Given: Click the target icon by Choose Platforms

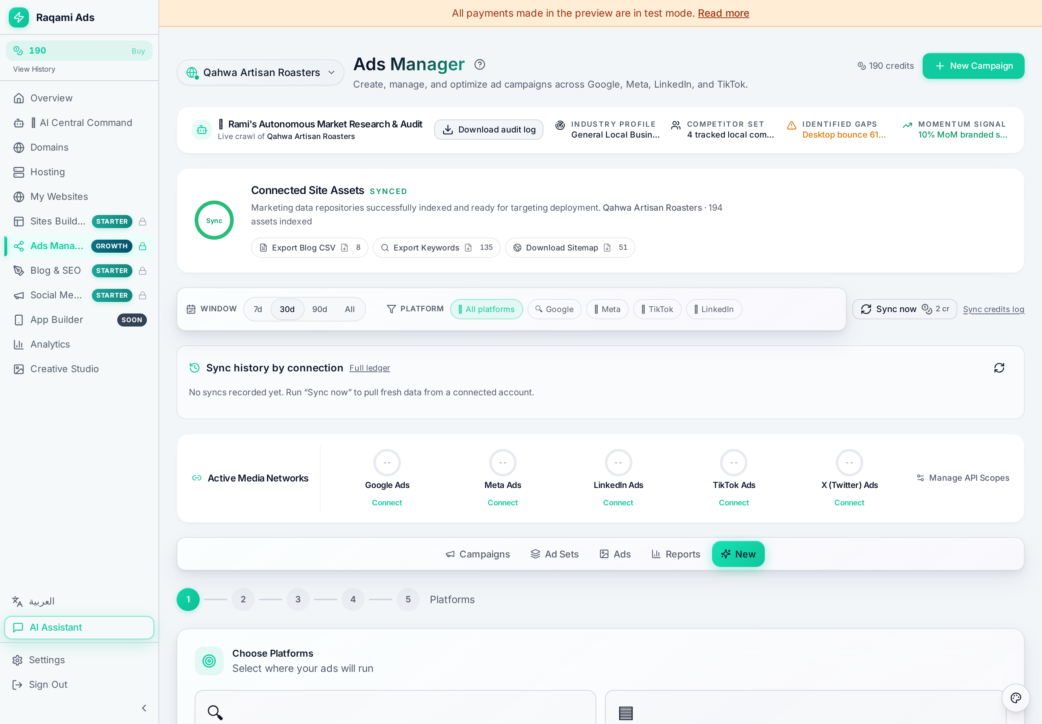Looking at the screenshot, I should point(209,661).
